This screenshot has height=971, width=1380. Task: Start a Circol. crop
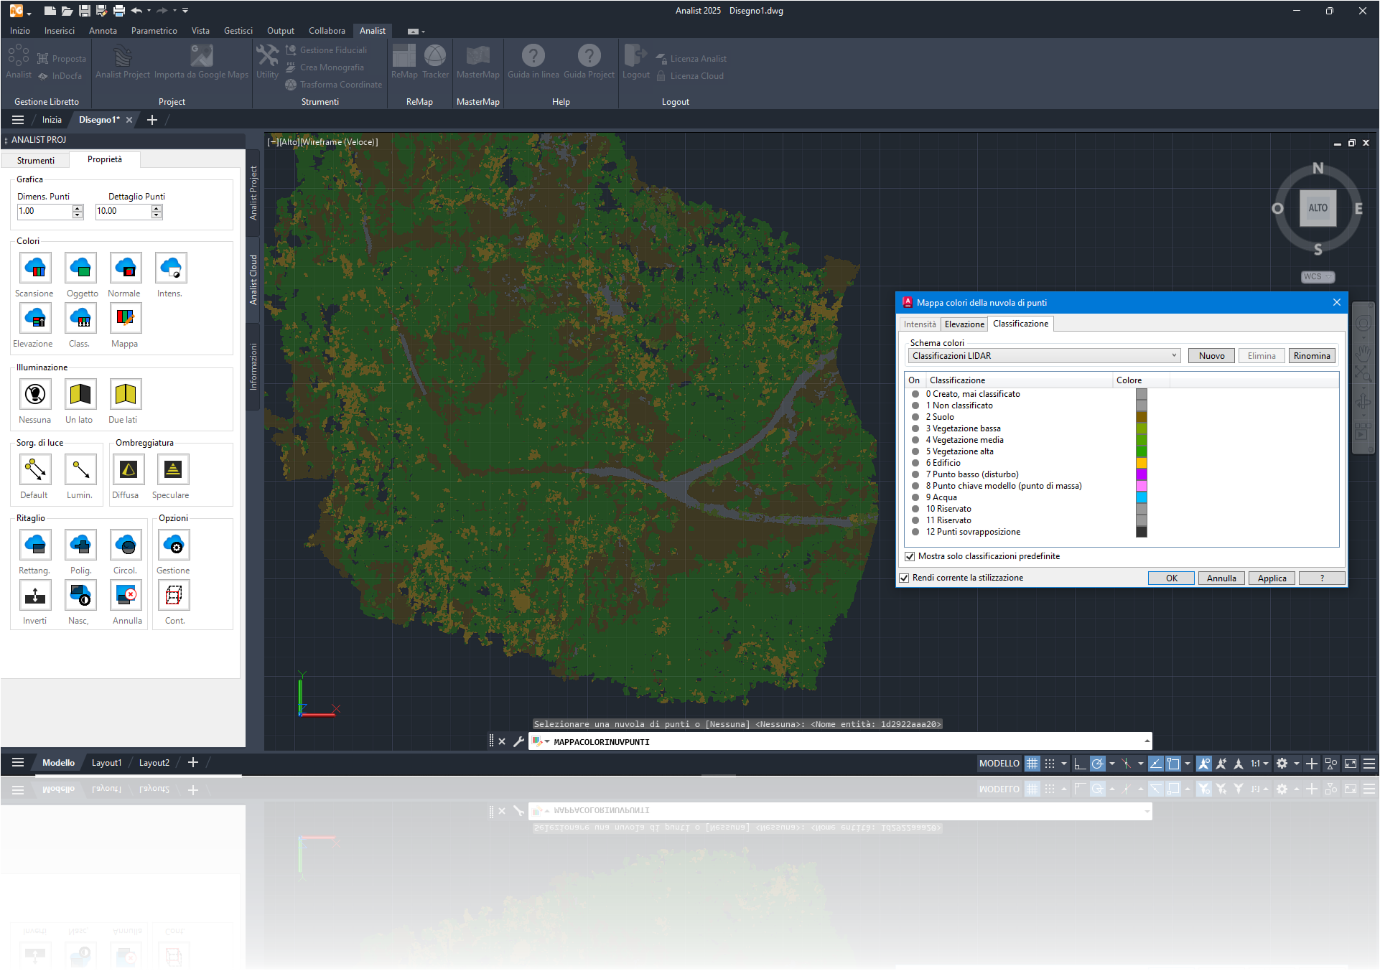pyautogui.click(x=126, y=545)
